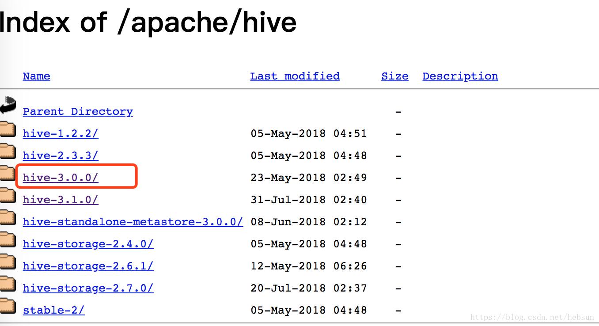Click the Index of /apache/hive heading
The image size is (599, 326).
tap(148, 22)
